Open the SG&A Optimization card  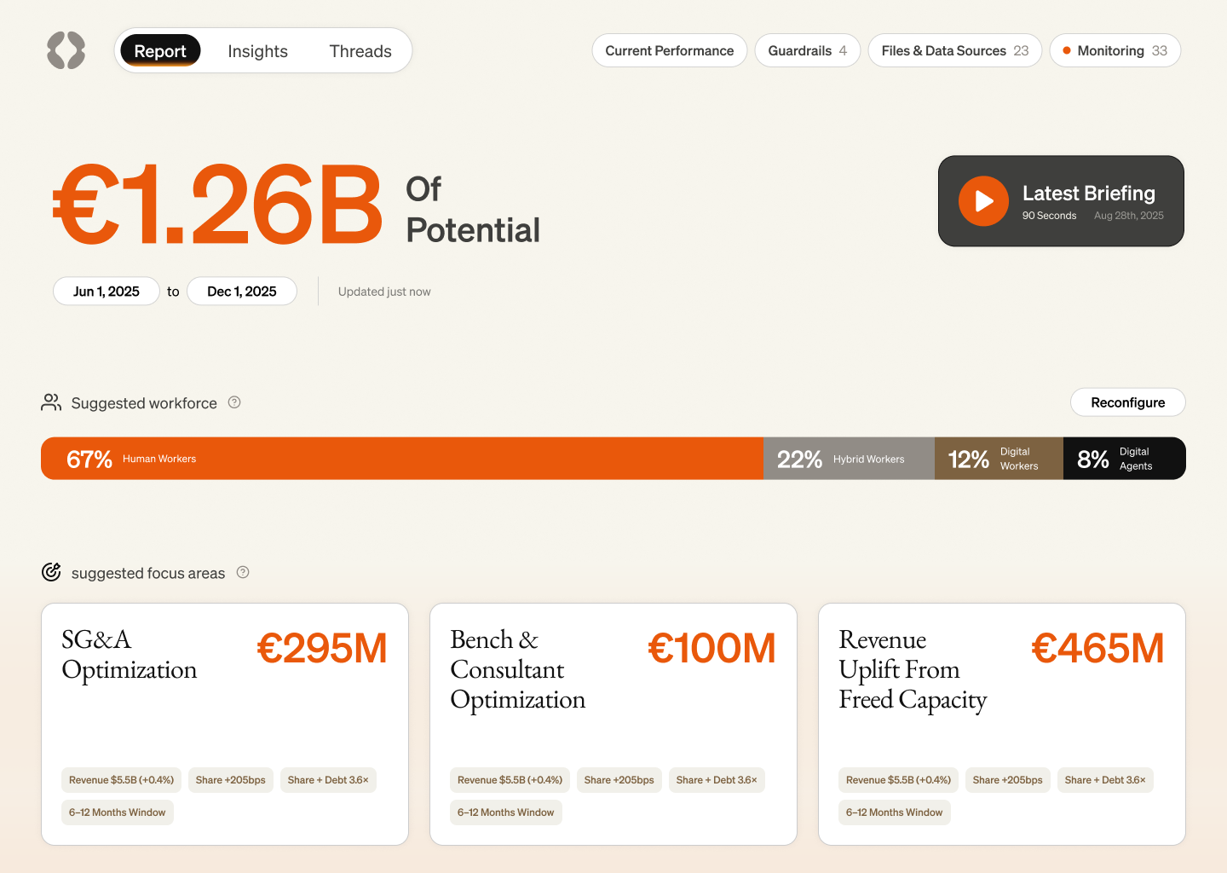point(225,724)
